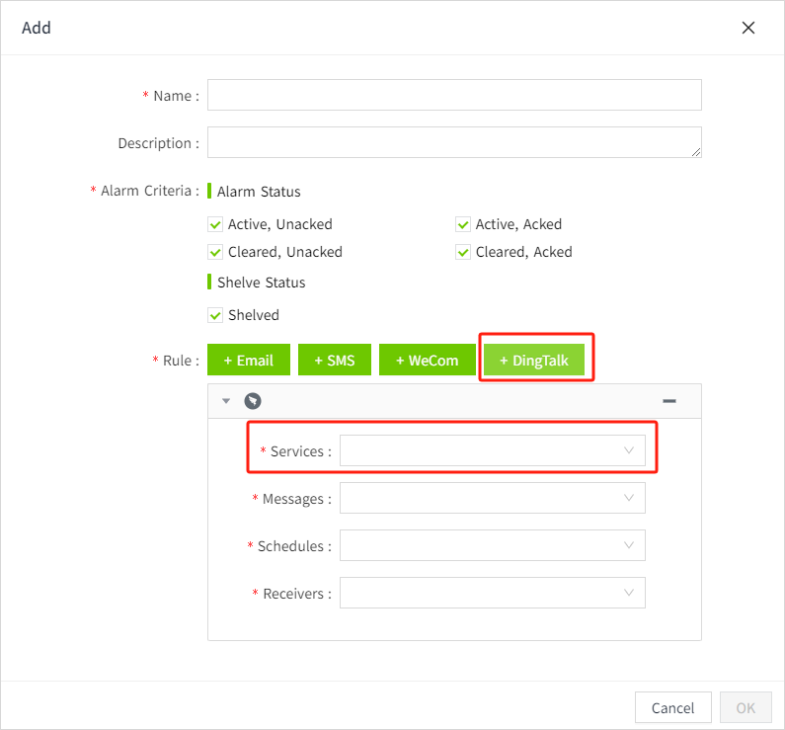Toggle the Active, Acked checkbox
The width and height of the screenshot is (785, 730).
coord(463,225)
